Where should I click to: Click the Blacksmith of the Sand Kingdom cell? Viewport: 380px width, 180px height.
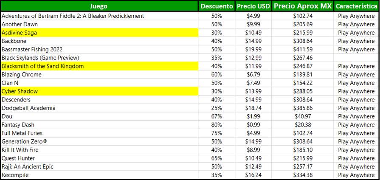point(100,66)
